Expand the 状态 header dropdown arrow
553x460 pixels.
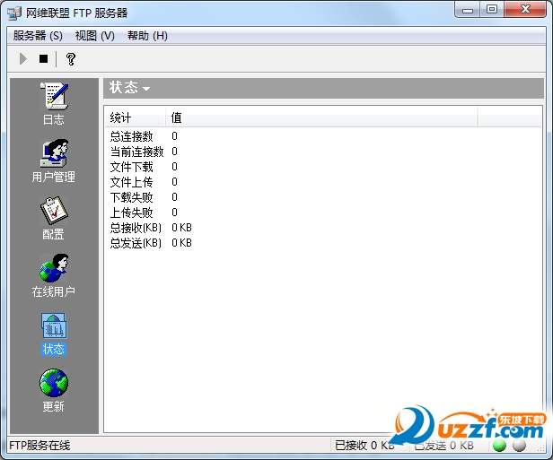tap(146, 89)
